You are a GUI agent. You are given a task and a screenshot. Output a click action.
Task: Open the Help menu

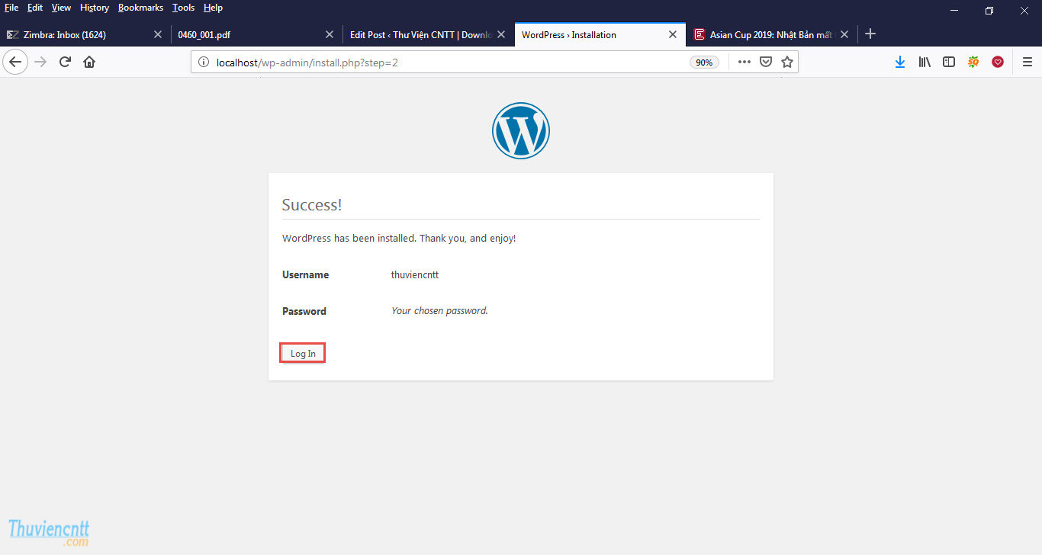tap(213, 8)
